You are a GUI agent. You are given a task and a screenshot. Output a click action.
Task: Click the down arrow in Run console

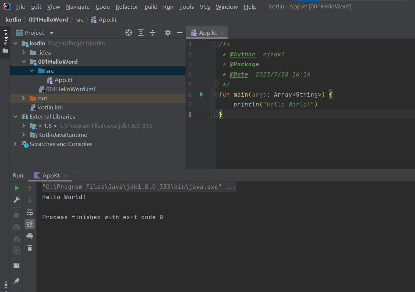point(30,201)
